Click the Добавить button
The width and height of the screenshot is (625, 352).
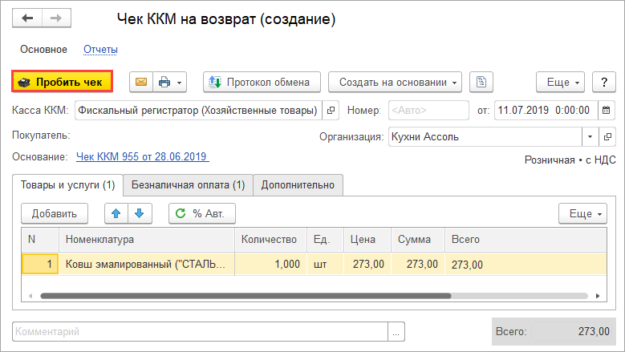pos(55,213)
